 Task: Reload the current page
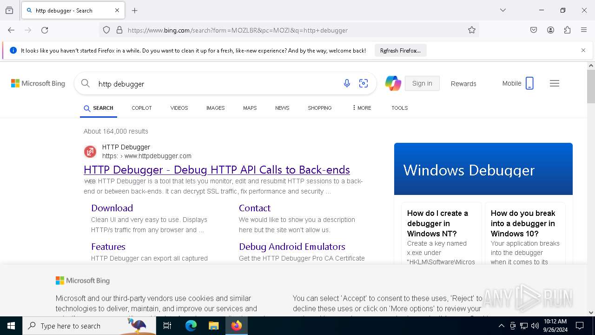(45, 30)
